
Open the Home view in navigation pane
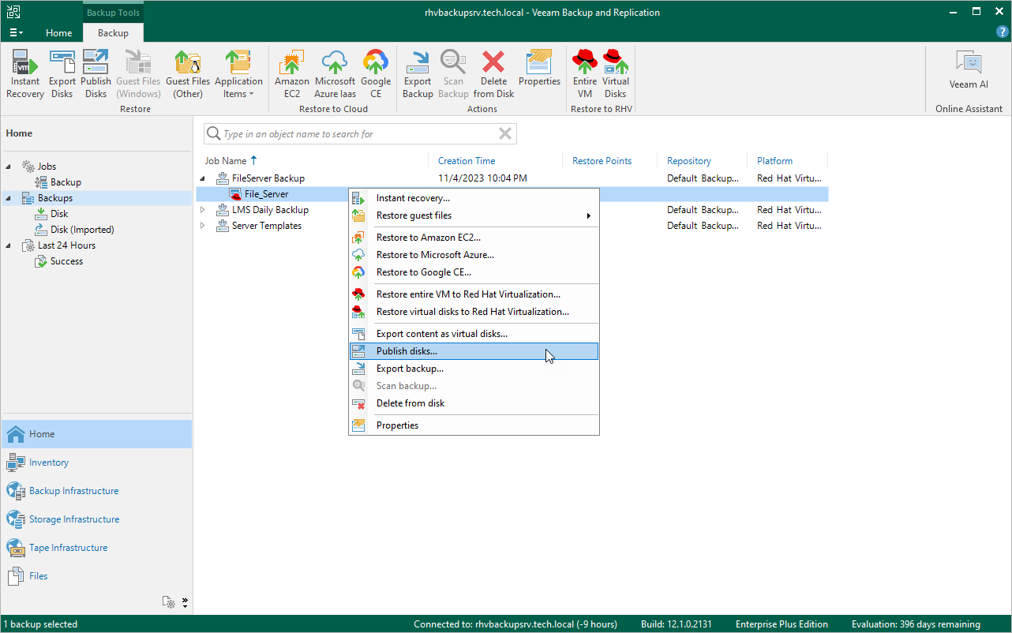(x=96, y=434)
